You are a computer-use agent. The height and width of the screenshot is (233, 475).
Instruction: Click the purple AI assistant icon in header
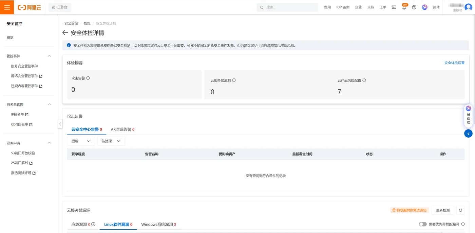coord(424,7)
